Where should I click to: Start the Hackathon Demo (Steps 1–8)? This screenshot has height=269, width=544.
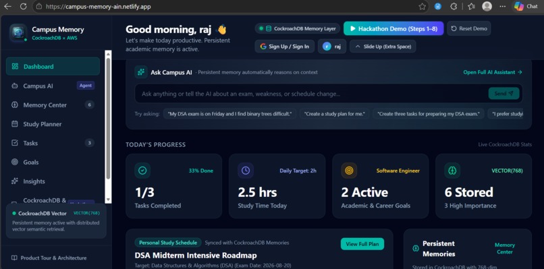(x=393, y=28)
